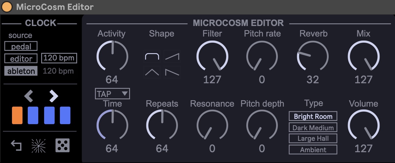Click the right arrow preset navigation icon
395x163 pixels.
click(x=53, y=96)
